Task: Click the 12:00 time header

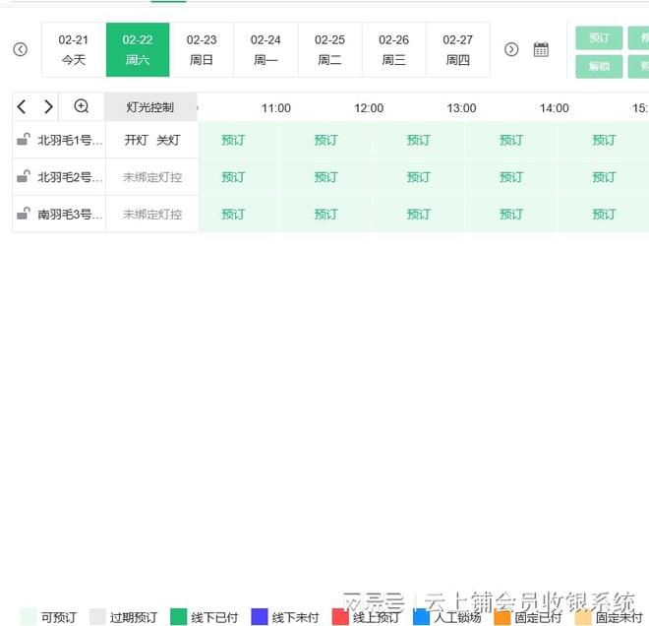Action: pos(369,108)
